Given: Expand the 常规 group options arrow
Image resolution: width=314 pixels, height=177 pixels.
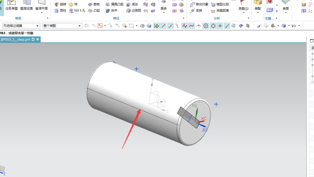Looking at the screenshot, I should (47, 18).
